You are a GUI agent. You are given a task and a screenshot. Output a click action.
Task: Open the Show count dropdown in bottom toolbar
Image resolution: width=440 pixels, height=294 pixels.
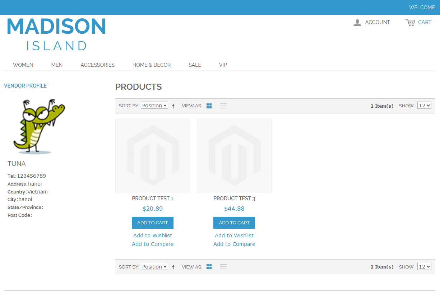tap(424, 266)
